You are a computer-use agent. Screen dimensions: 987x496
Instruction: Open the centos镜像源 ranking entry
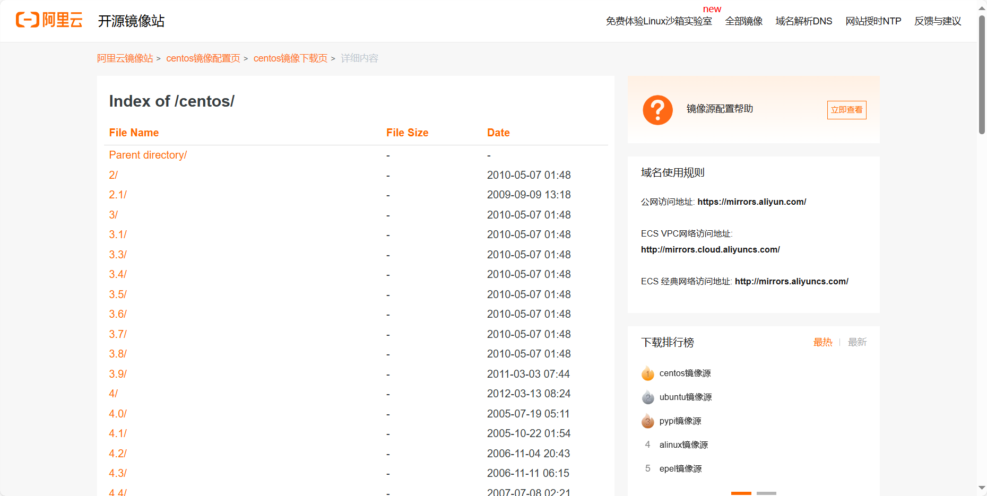click(685, 373)
